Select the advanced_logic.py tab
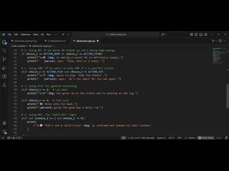 point(86,41)
